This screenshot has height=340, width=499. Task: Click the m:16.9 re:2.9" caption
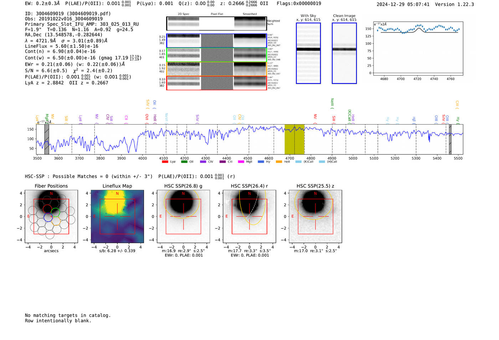(x=183, y=251)
